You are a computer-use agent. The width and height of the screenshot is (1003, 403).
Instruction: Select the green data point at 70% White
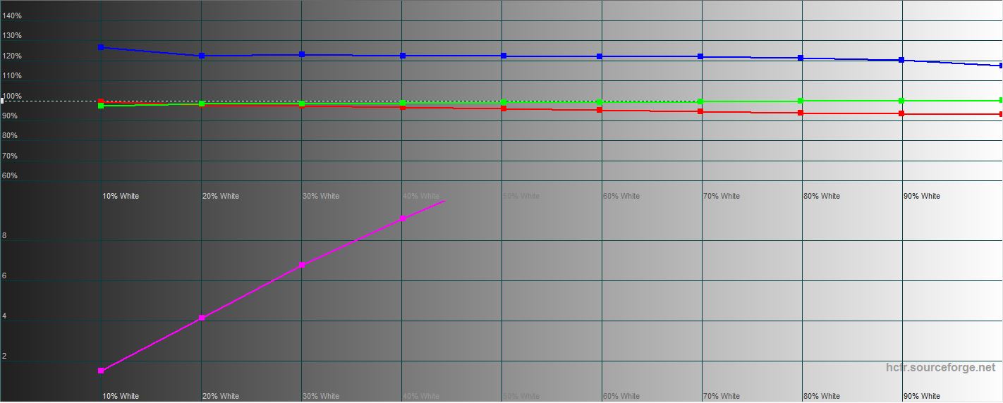pyautogui.click(x=700, y=101)
